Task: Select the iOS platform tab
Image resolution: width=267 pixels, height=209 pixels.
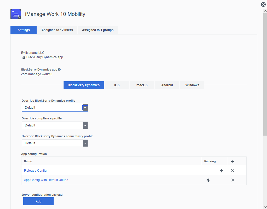Action: [x=117, y=85]
